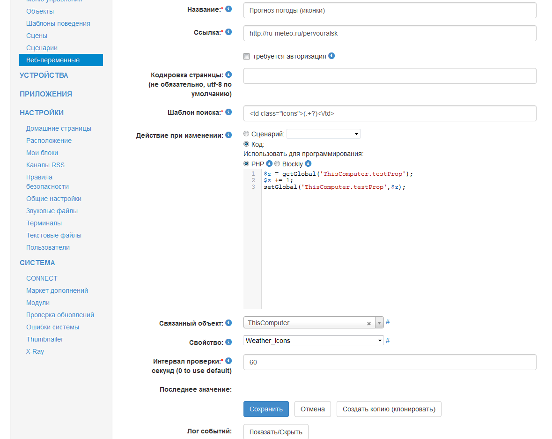
Task: Select the Код radio button
Action: 246,144
